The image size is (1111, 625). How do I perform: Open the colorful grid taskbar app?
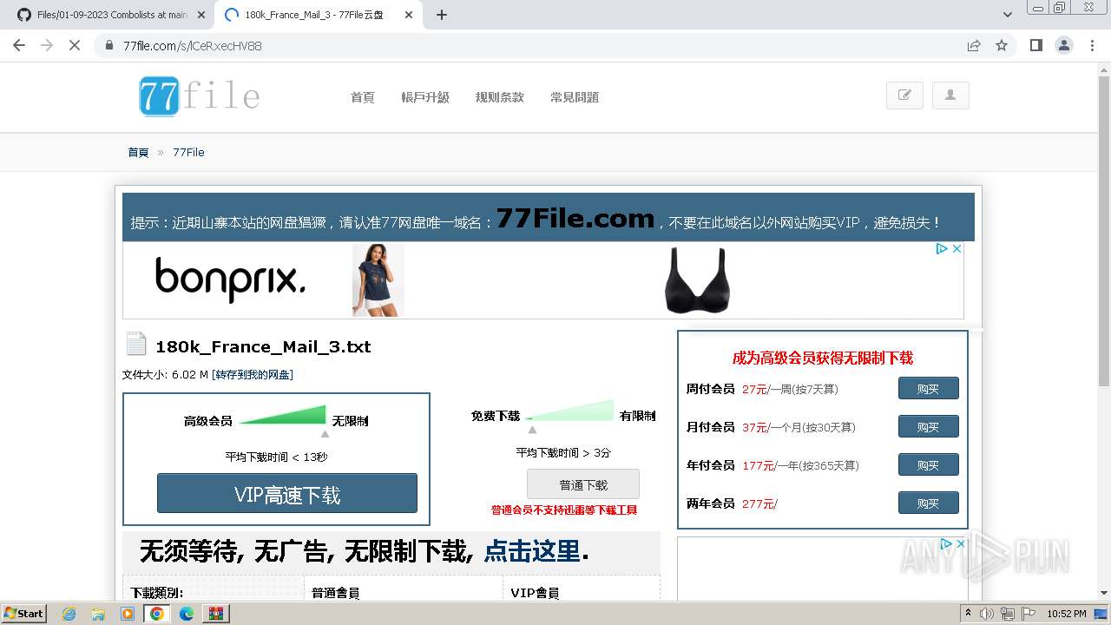click(x=216, y=614)
